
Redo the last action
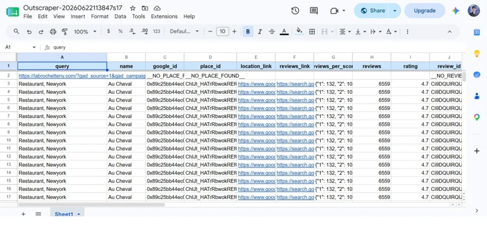coord(41,32)
